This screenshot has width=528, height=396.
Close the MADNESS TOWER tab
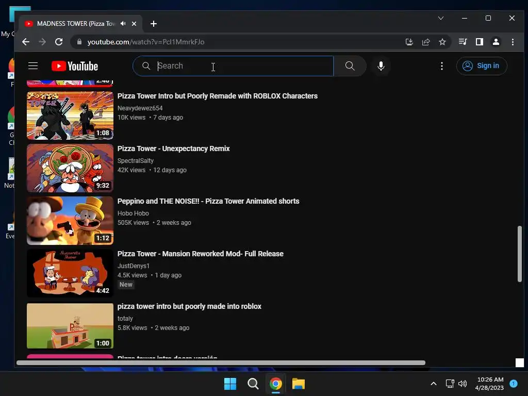[134, 24]
